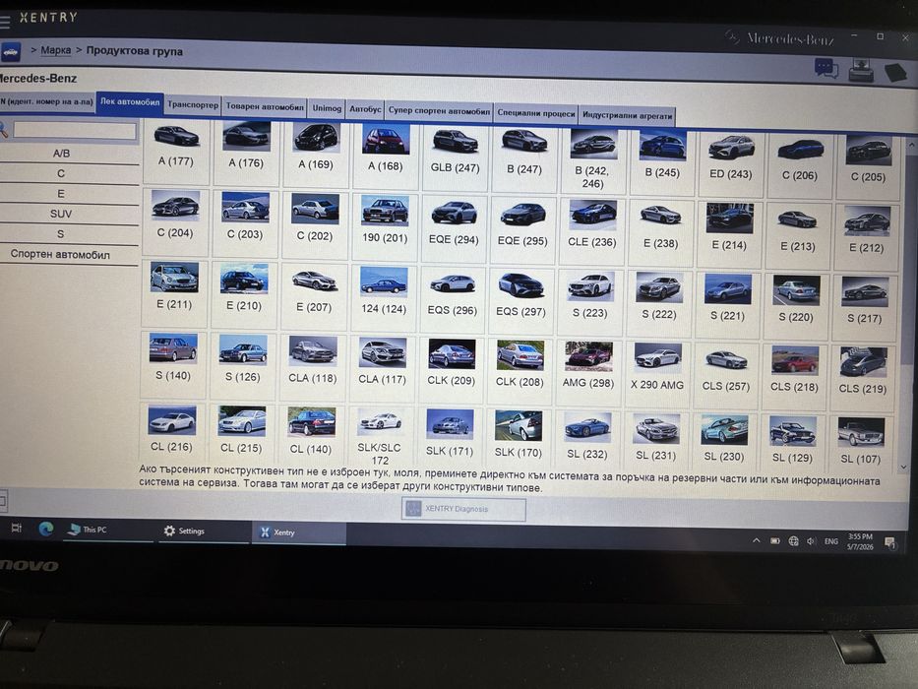918x689 pixels.
Task: Select model ED (243)
Action: coord(731,162)
